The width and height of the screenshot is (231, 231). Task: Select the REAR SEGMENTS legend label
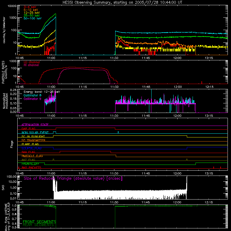[38, 225]
